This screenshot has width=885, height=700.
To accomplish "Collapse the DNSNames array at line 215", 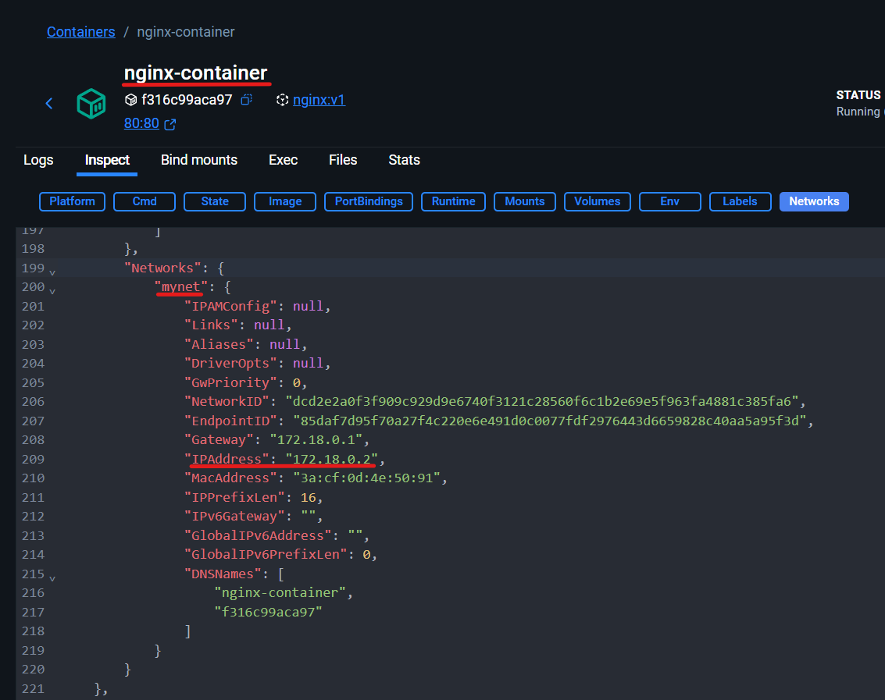I will (52, 578).
